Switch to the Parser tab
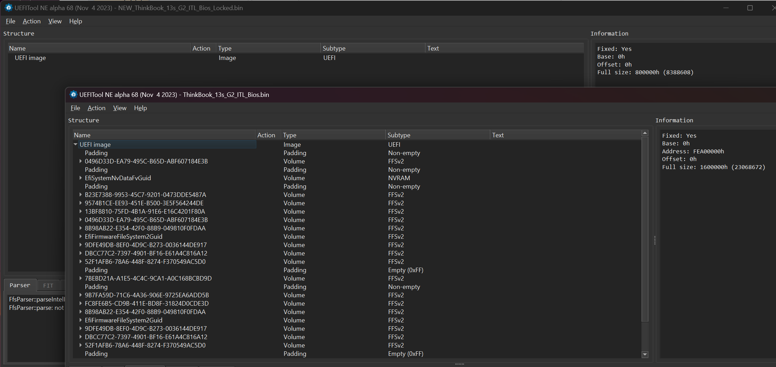 (x=20, y=285)
